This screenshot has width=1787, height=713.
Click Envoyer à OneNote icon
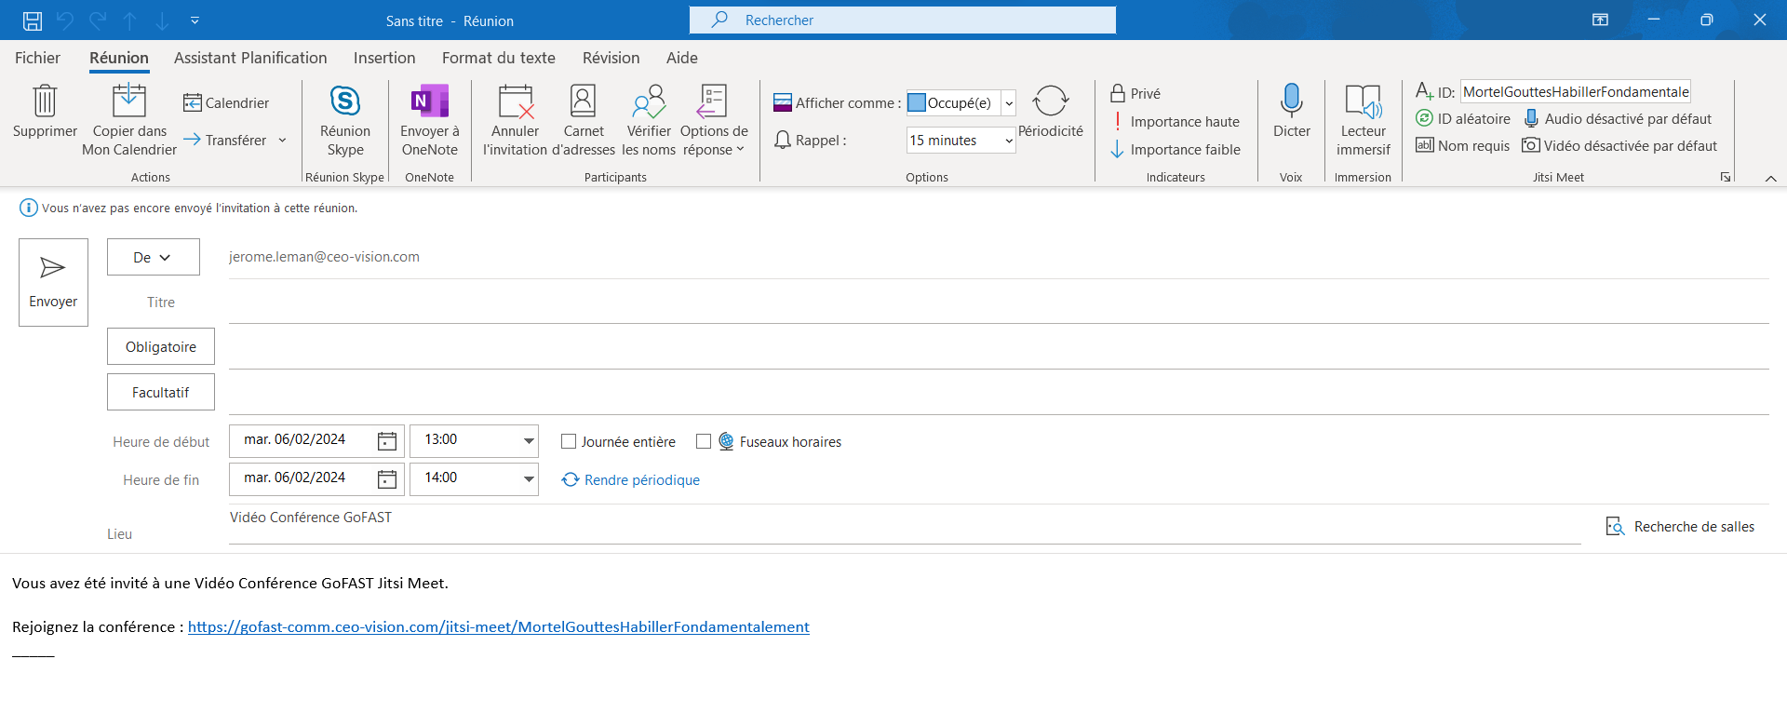click(430, 101)
